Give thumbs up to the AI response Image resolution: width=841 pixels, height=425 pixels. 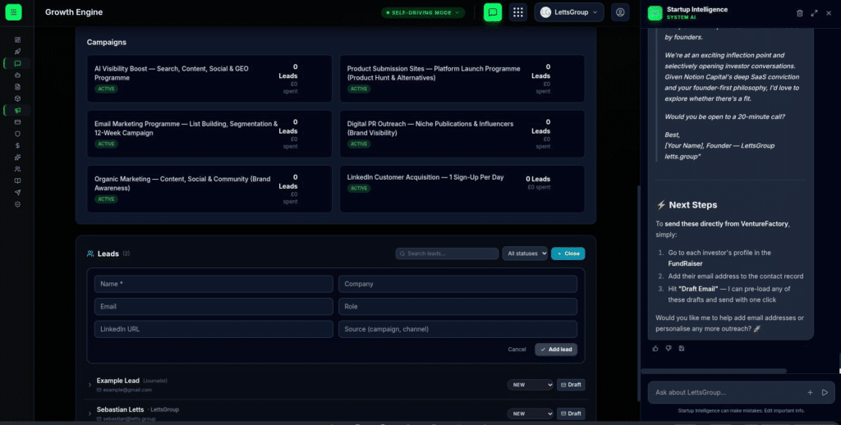655,349
